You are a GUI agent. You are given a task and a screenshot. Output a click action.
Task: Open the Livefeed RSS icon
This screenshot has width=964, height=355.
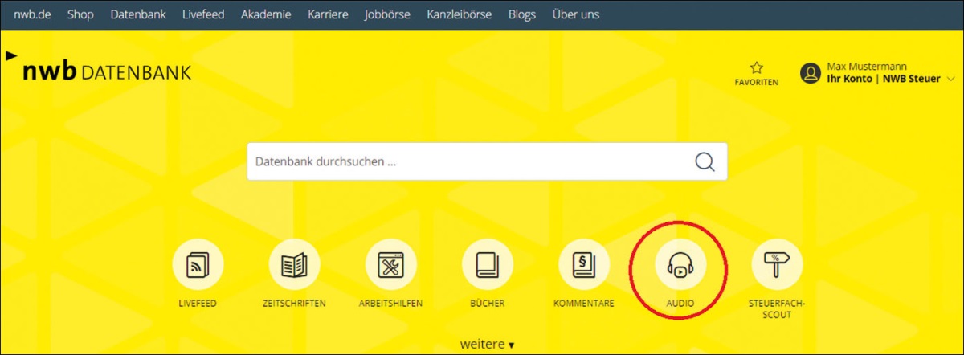coord(198,266)
